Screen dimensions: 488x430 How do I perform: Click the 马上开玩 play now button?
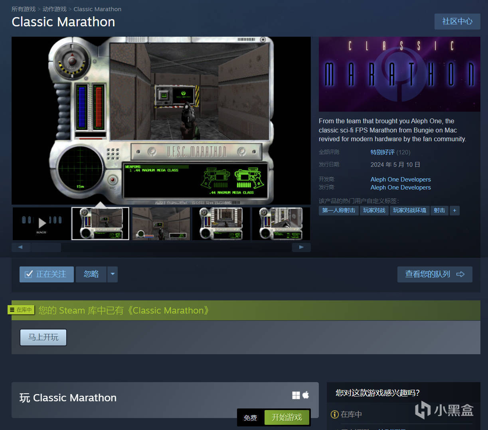[x=43, y=337]
